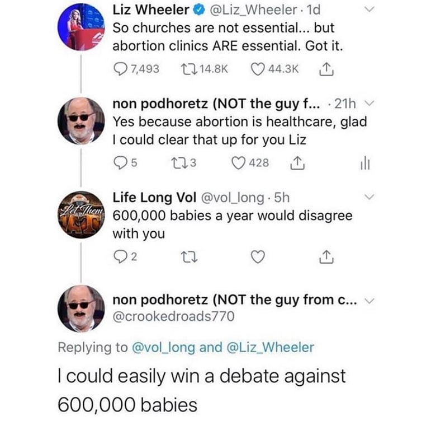Image resolution: width=431 pixels, height=430 pixels.
Task: Like Life Long Vol's tweet
Action: tap(258, 258)
